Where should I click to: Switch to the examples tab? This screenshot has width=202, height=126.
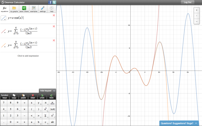33,9
